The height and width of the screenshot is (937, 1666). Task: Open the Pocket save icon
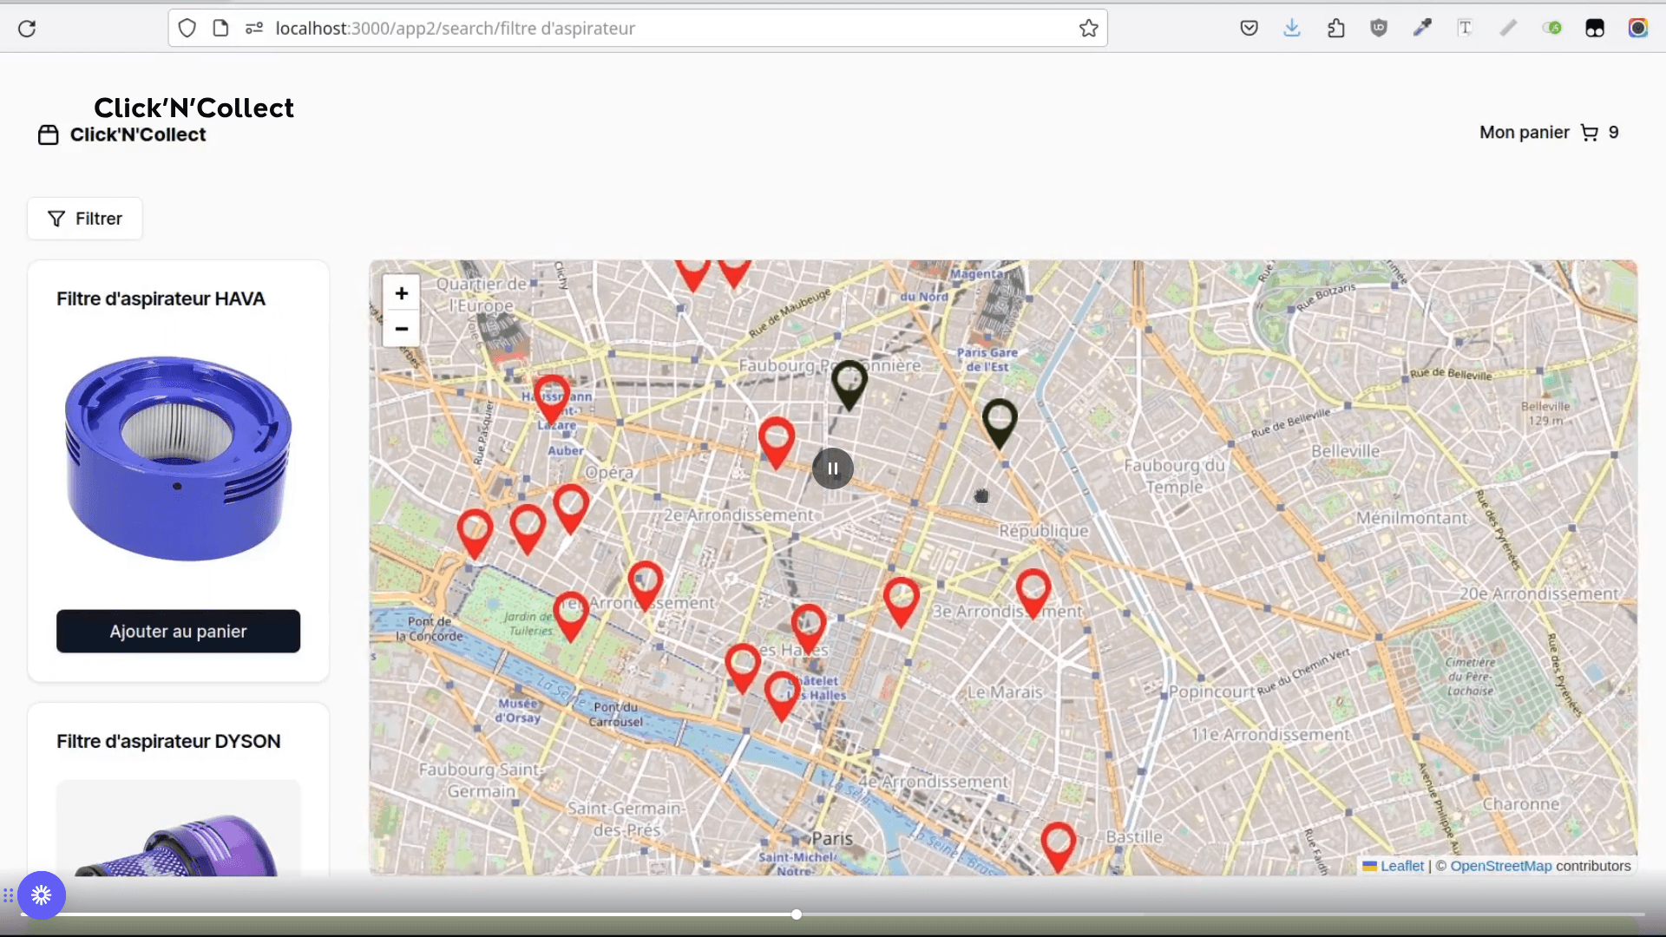1249,29
